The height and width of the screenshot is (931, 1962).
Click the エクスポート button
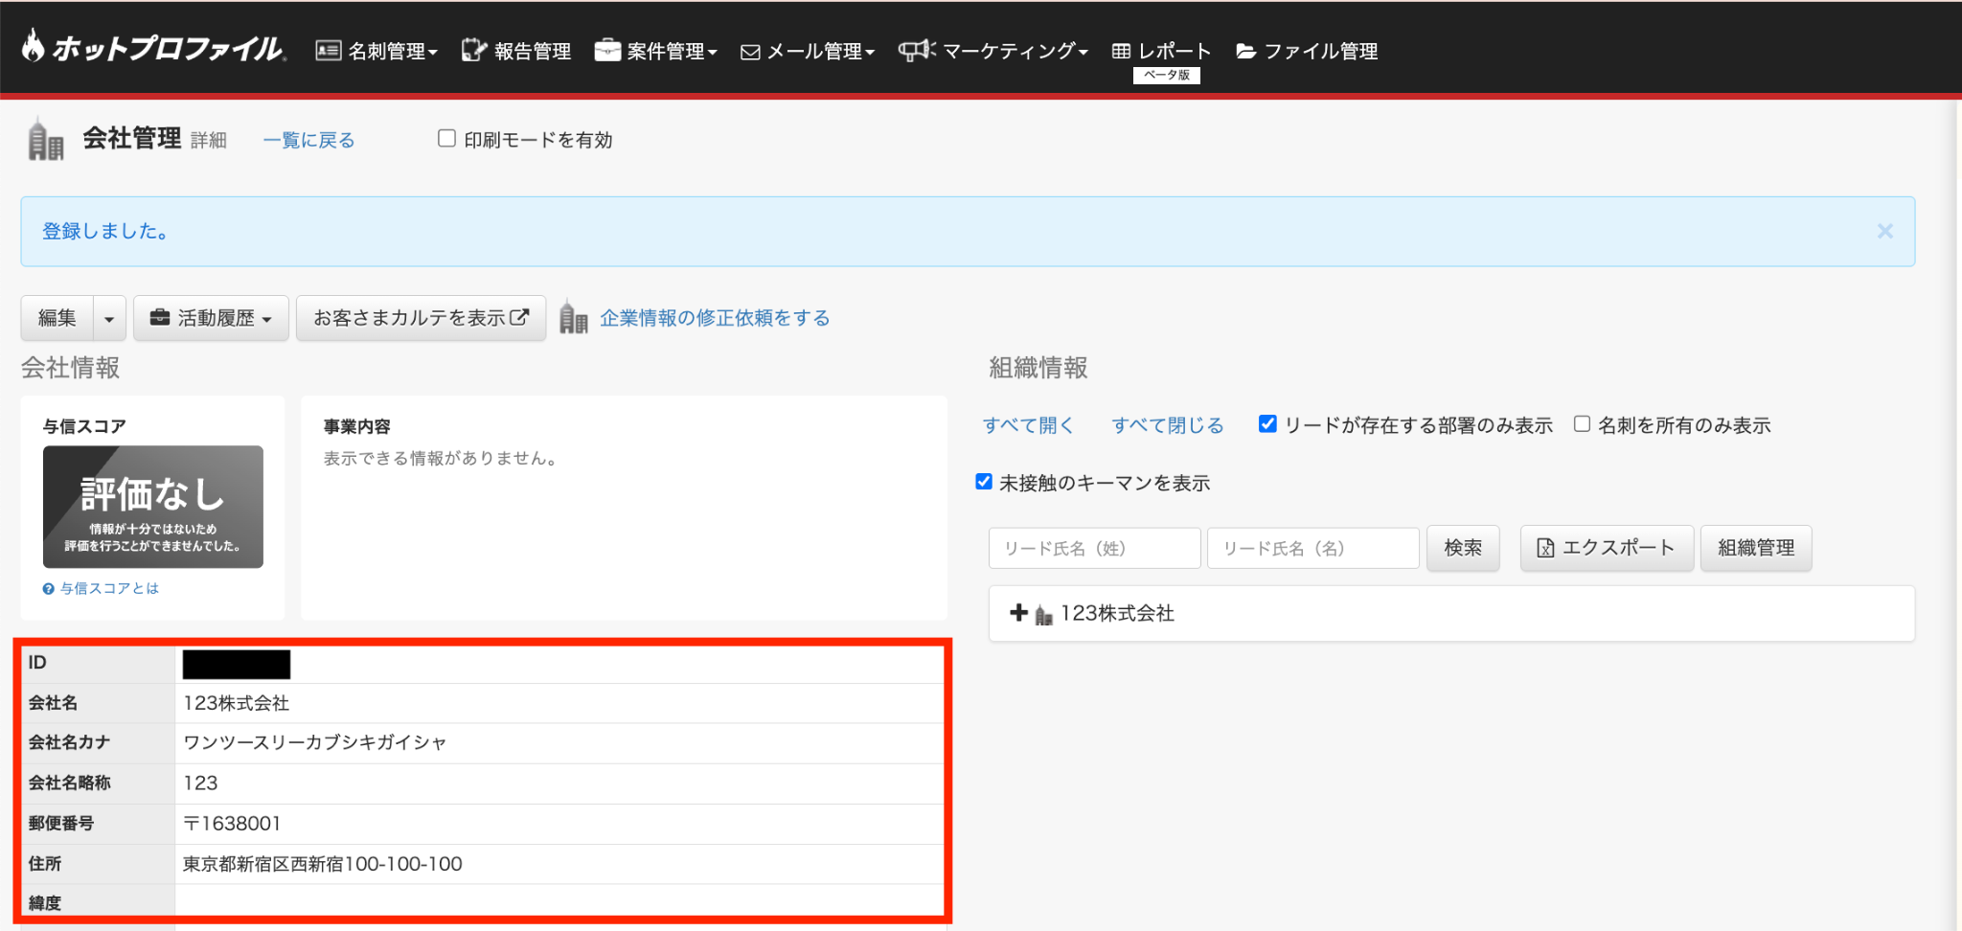[1607, 548]
